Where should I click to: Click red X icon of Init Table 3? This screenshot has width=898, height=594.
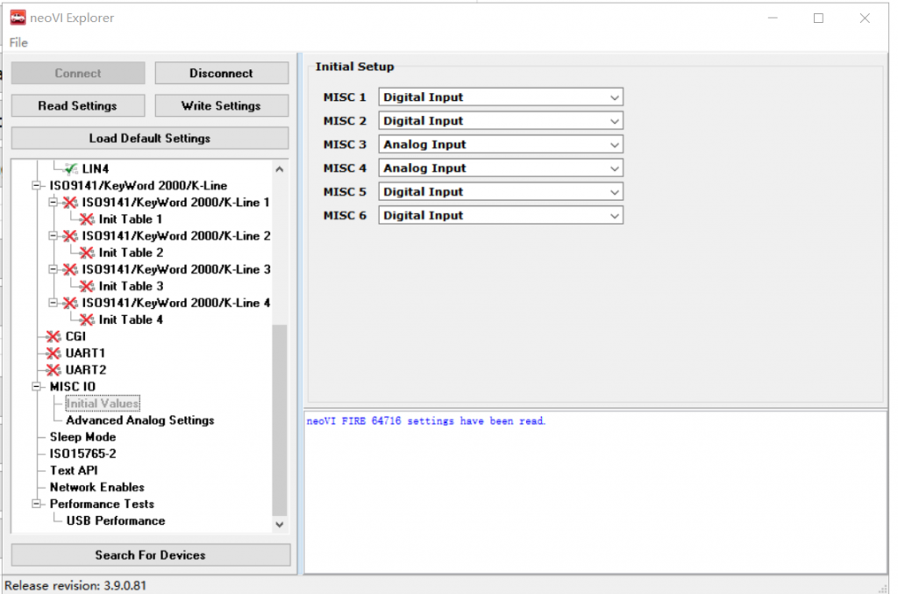coord(87,286)
